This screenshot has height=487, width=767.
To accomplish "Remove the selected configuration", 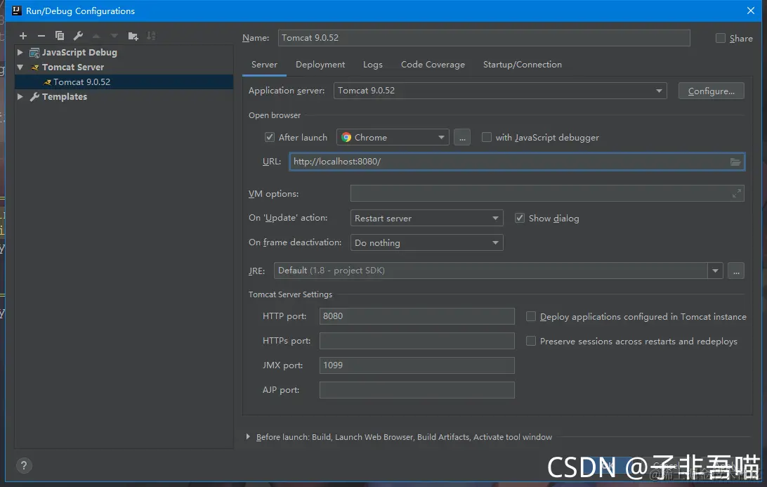I will [x=41, y=36].
